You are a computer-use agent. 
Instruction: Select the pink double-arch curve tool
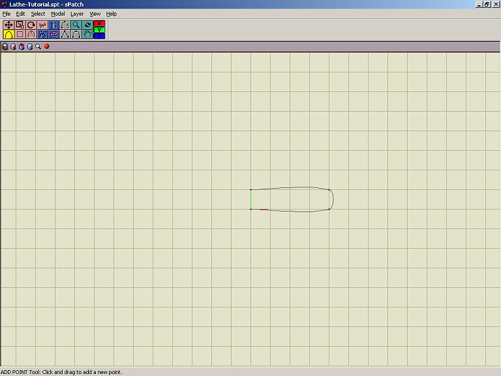point(31,34)
